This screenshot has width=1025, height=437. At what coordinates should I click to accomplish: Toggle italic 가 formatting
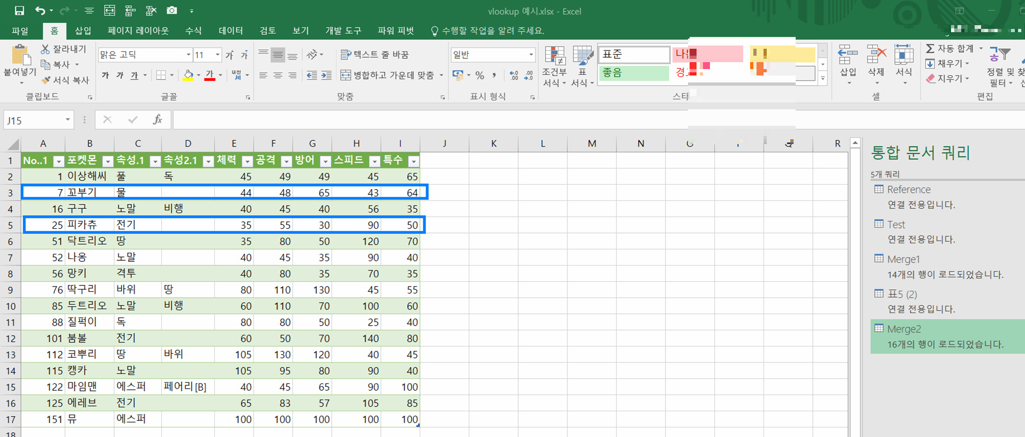[x=120, y=76]
